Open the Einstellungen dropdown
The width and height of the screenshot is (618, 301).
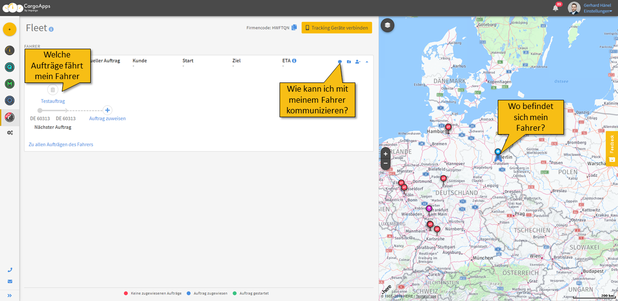click(x=598, y=11)
